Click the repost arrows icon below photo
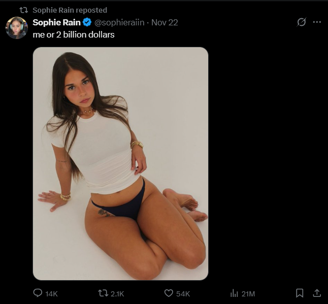Image resolution: width=328 pixels, height=304 pixels. (x=103, y=293)
